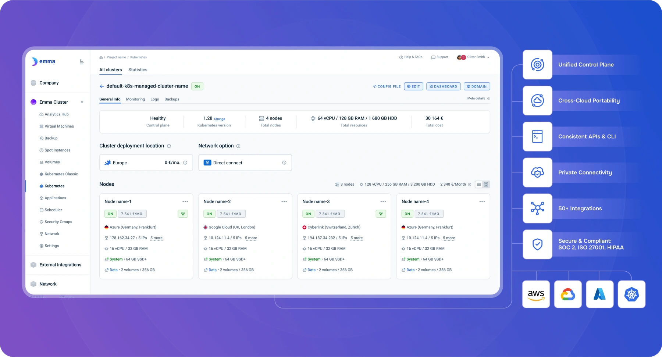Image resolution: width=662 pixels, height=357 pixels.
Task: Click the DOMAIN button
Action: [477, 86]
